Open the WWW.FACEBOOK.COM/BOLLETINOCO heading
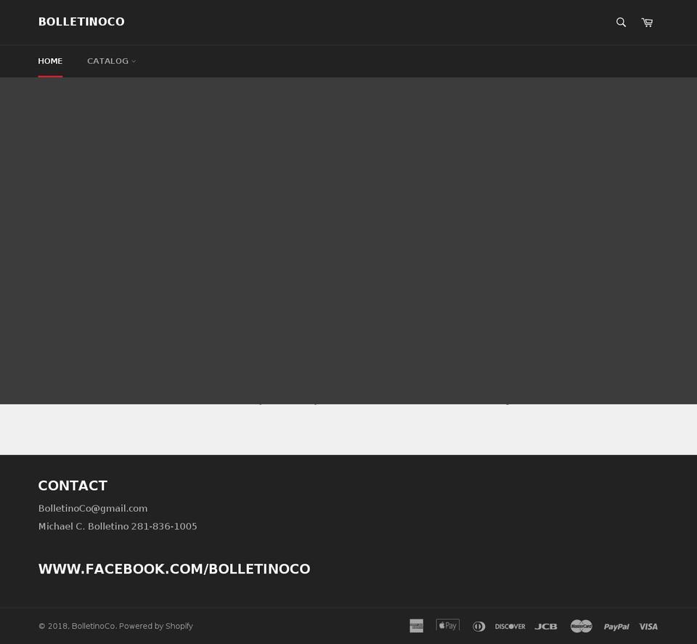 [174, 569]
